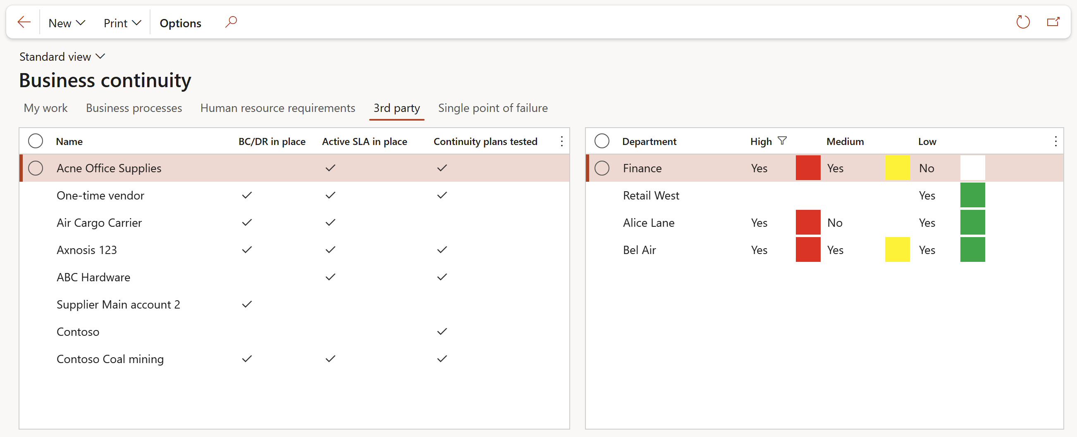
Task: Click BC/DR checkmark for One-time vendor
Action: pos(247,195)
